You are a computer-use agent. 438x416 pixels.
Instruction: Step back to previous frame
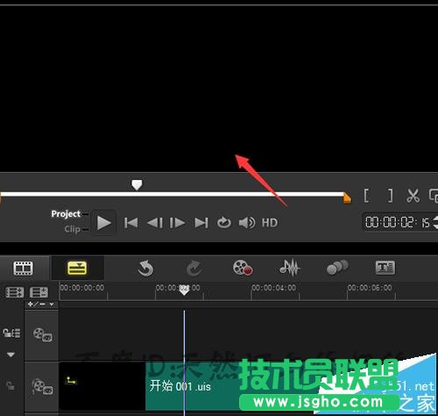(x=154, y=223)
